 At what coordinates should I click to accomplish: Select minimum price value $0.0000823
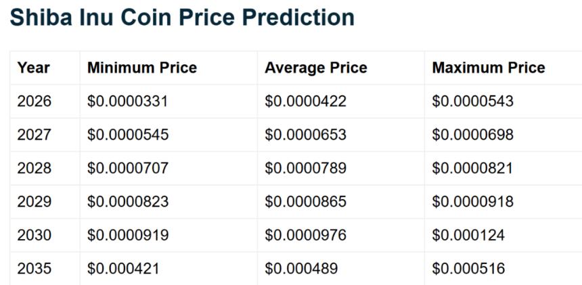(128, 201)
